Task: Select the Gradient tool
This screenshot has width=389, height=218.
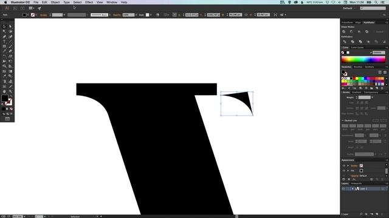Action: [x=10, y=71]
